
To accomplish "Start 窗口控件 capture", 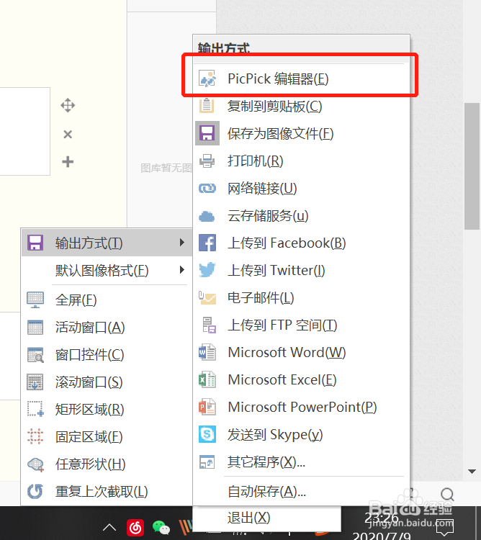I will pyautogui.click(x=107, y=355).
